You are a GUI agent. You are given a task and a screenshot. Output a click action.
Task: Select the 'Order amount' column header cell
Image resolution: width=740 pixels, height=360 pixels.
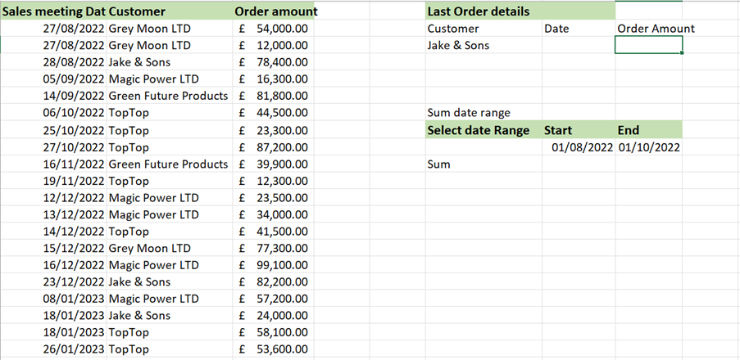click(x=272, y=11)
